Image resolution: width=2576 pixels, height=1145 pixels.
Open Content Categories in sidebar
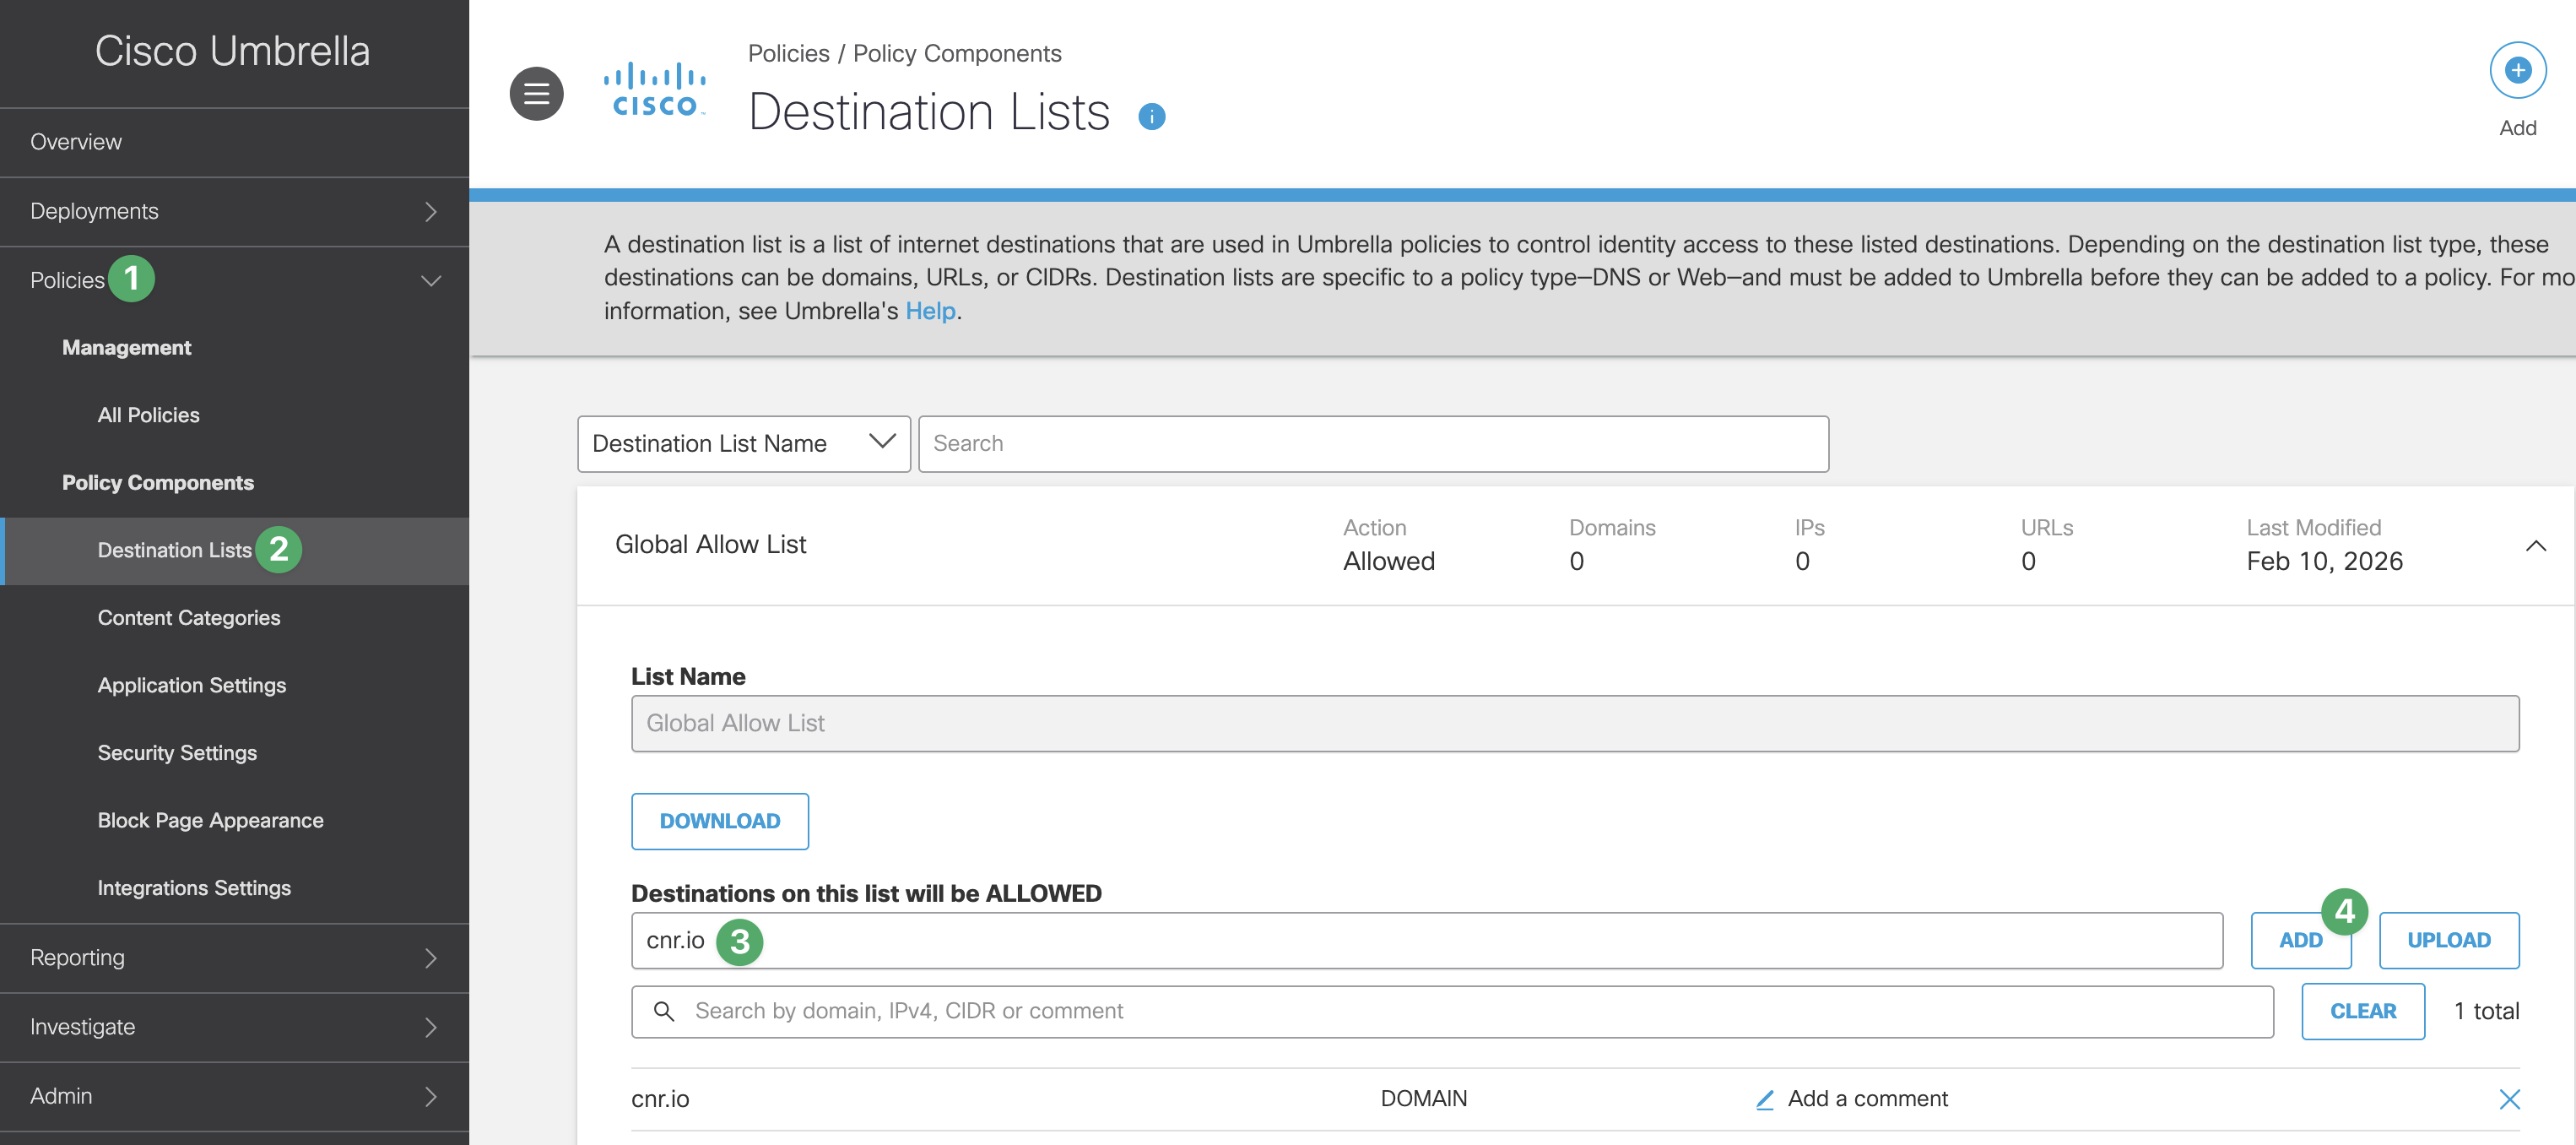coord(189,618)
